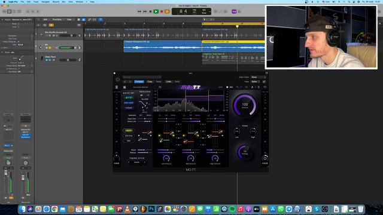Click the High tone knob
This screenshot has width=383, height=215.
[253, 131]
